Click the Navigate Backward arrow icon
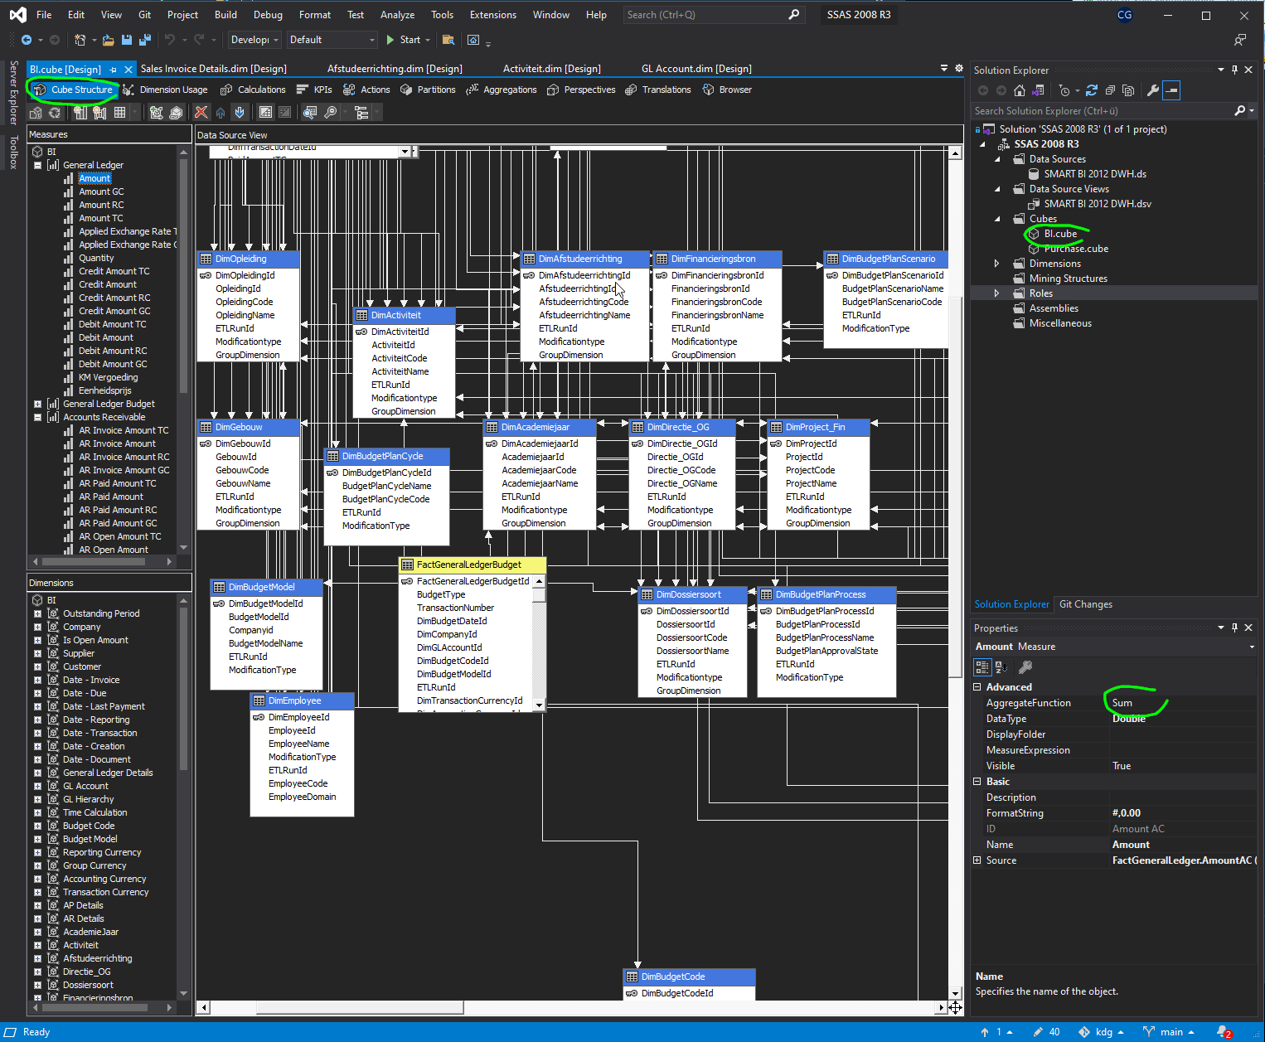1265x1042 pixels. pyautogui.click(x=27, y=40)
